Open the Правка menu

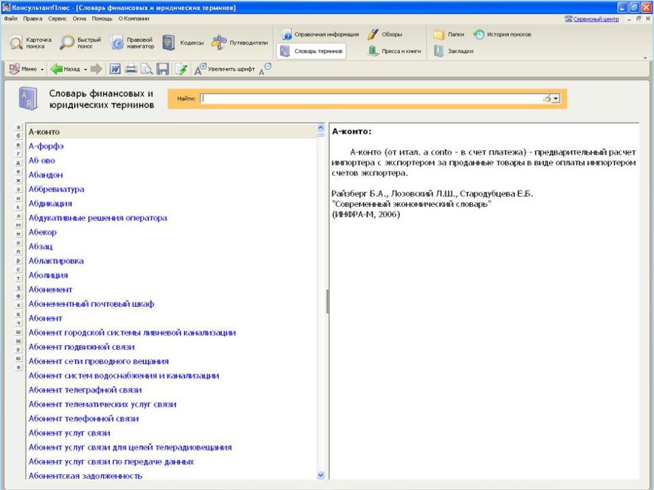pyautogui.click(x=33, y=19)
